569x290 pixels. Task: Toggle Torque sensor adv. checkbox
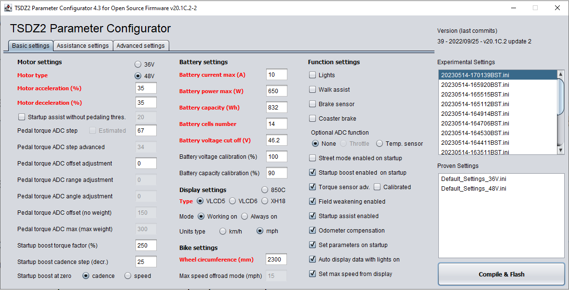click(312, 187)
